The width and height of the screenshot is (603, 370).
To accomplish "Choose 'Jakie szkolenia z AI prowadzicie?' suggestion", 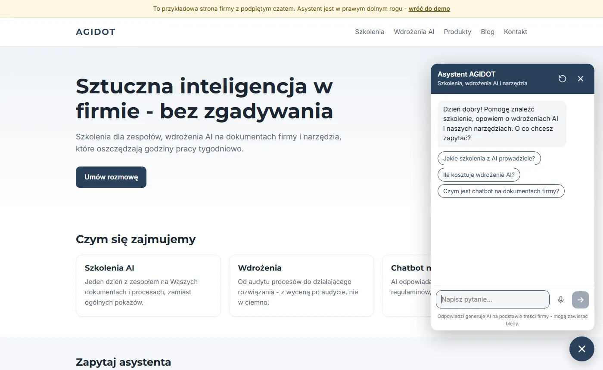I will [x=489, y=158].
